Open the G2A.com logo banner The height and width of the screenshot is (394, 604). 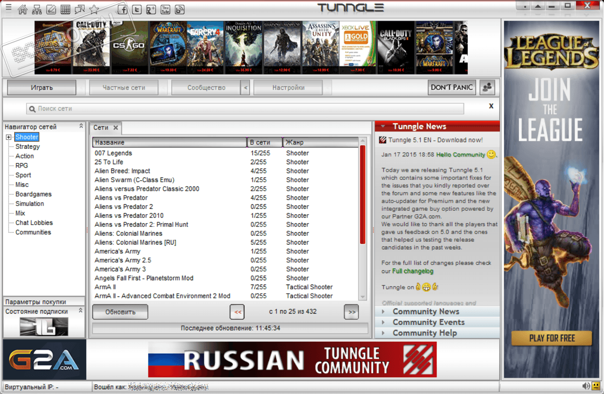pyautogui.click(x=44, y=359)
